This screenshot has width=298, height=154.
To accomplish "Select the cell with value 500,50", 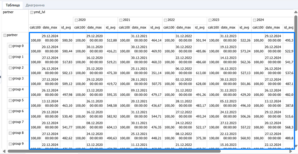I will point(67,38).
